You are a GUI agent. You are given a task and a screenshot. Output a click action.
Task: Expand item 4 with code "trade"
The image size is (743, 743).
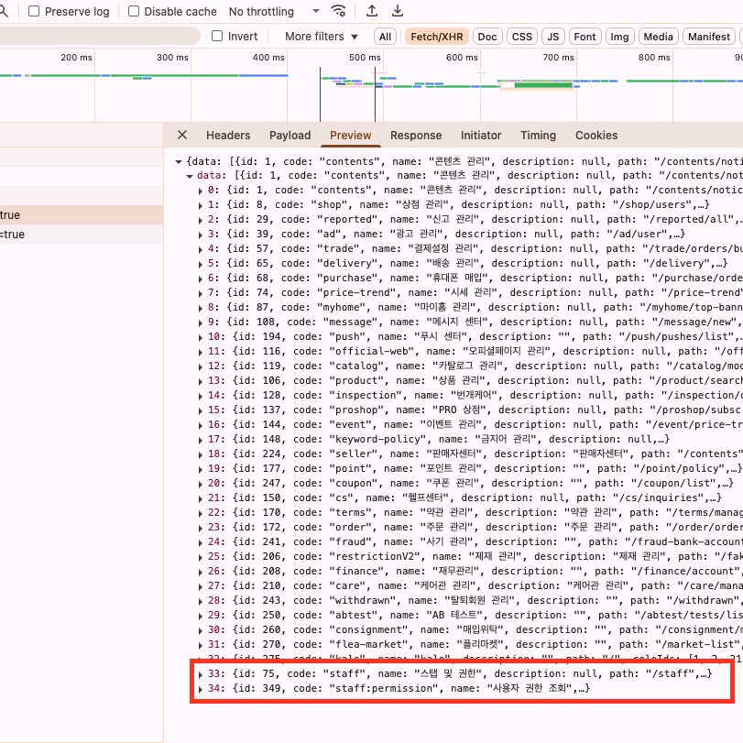coord(201,249)
